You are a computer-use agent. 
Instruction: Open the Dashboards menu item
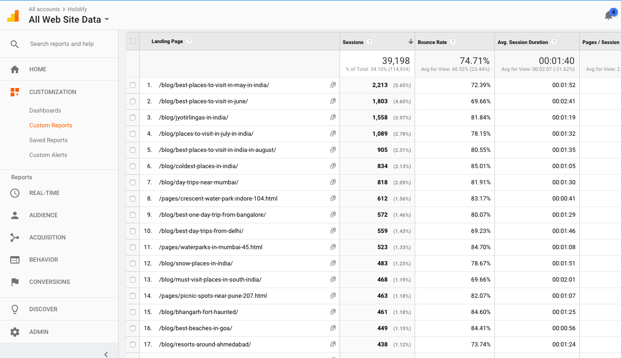coord(45,111)
